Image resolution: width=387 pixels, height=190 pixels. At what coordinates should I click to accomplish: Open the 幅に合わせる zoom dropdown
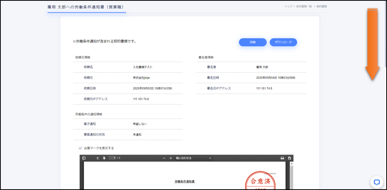193,158
